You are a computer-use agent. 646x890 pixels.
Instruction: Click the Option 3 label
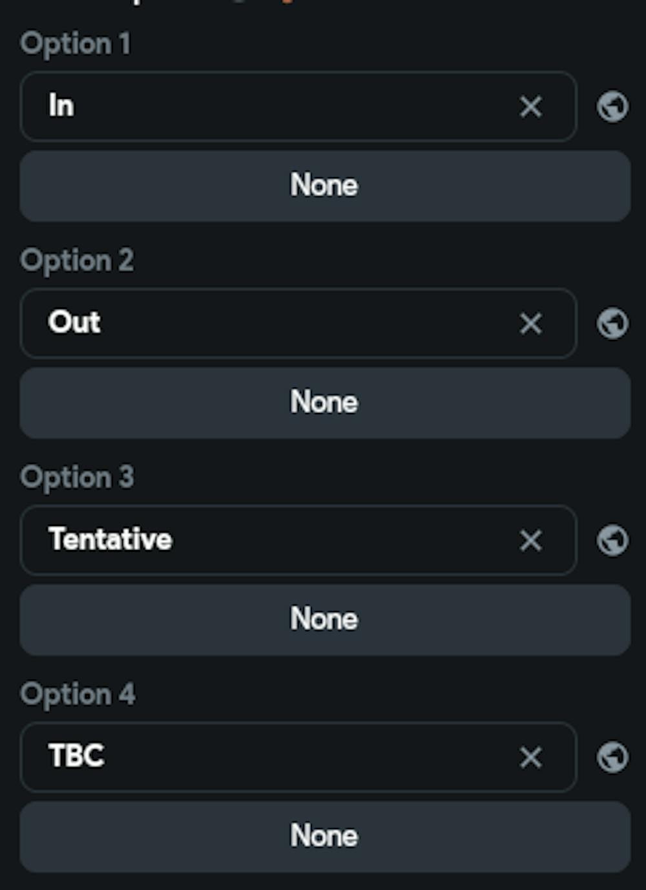click(x=76, y=478)
